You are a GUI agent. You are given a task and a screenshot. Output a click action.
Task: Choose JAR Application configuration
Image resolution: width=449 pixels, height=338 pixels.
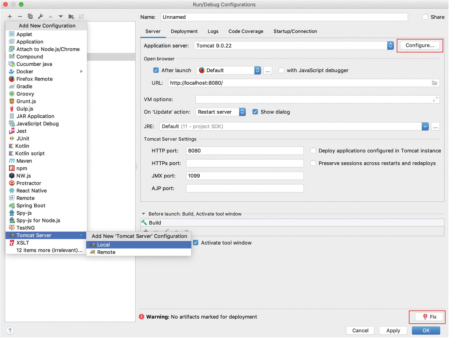pos(46,116)
